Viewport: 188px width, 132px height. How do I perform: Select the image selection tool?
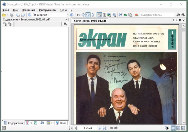point(109,15)
